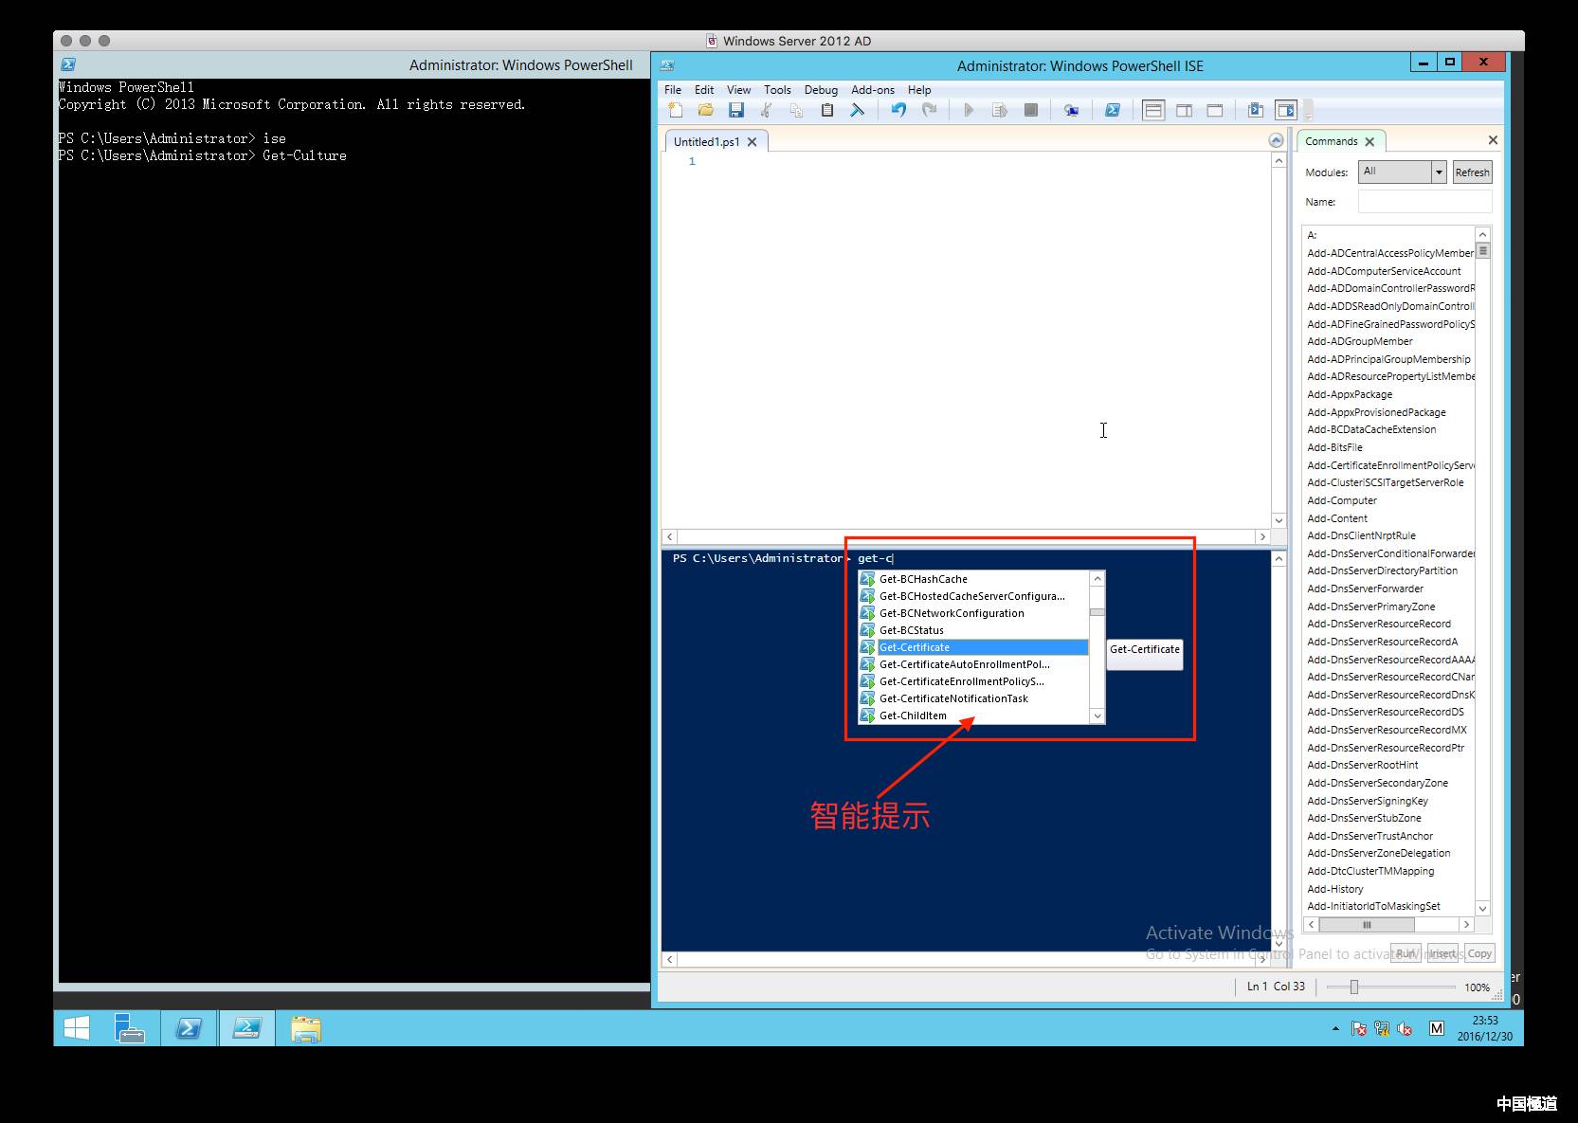
Task: Select Get-Certificate in IntelliSense list
Action: coord(973,647)
